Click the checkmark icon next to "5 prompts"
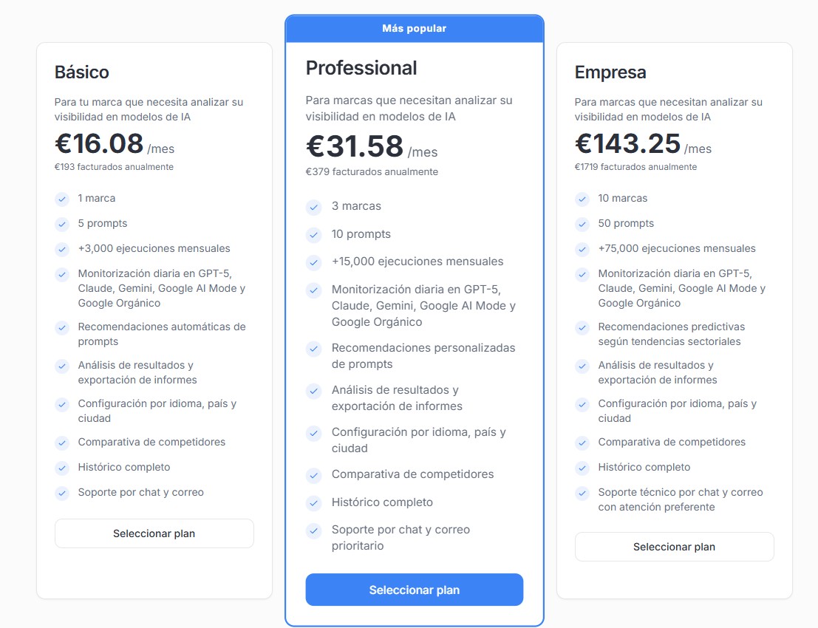The image size is (818, 628). [62, 224]
